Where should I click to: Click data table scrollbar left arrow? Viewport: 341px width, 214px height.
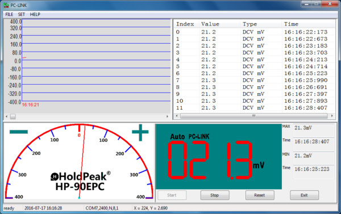point(177,116)
